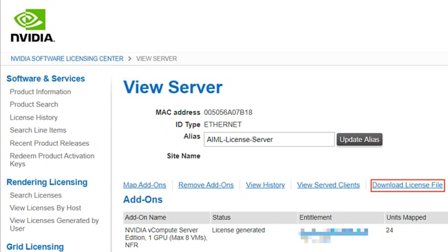This screenshot has width=448, height=252.
Task: Open Search Line Items
Action: point(38,130)
